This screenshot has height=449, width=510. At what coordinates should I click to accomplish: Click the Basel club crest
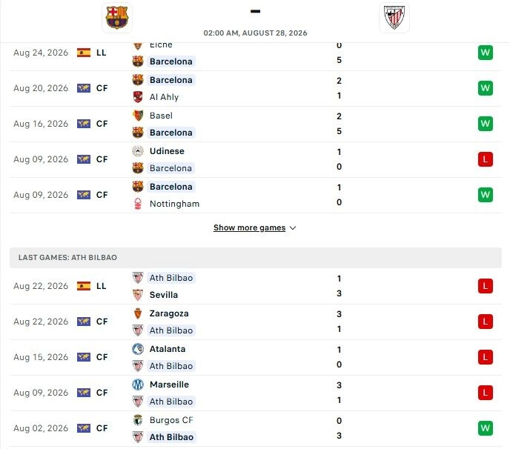point(138,116)
